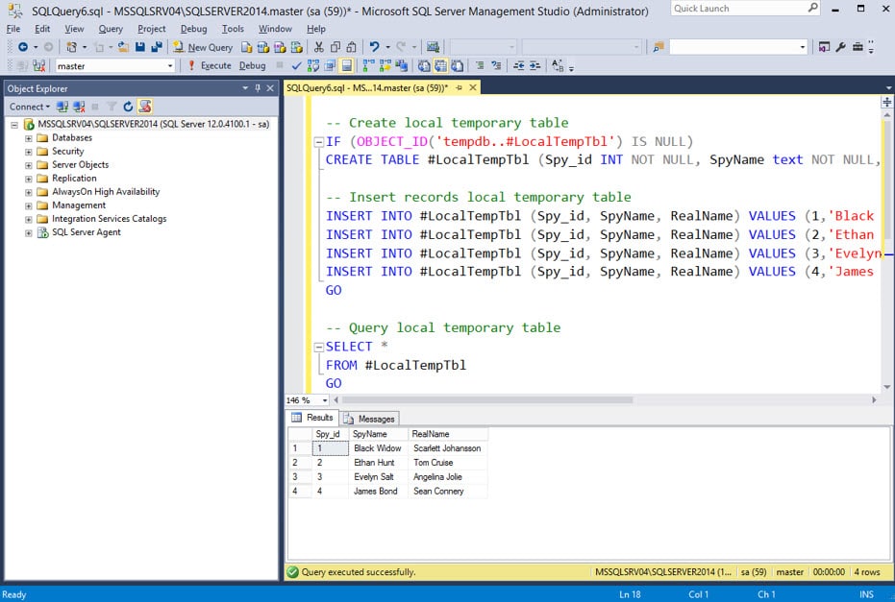Click the New Query toolbar button
The height and width of the screenshot is (602, 895).
coord(203,47)
